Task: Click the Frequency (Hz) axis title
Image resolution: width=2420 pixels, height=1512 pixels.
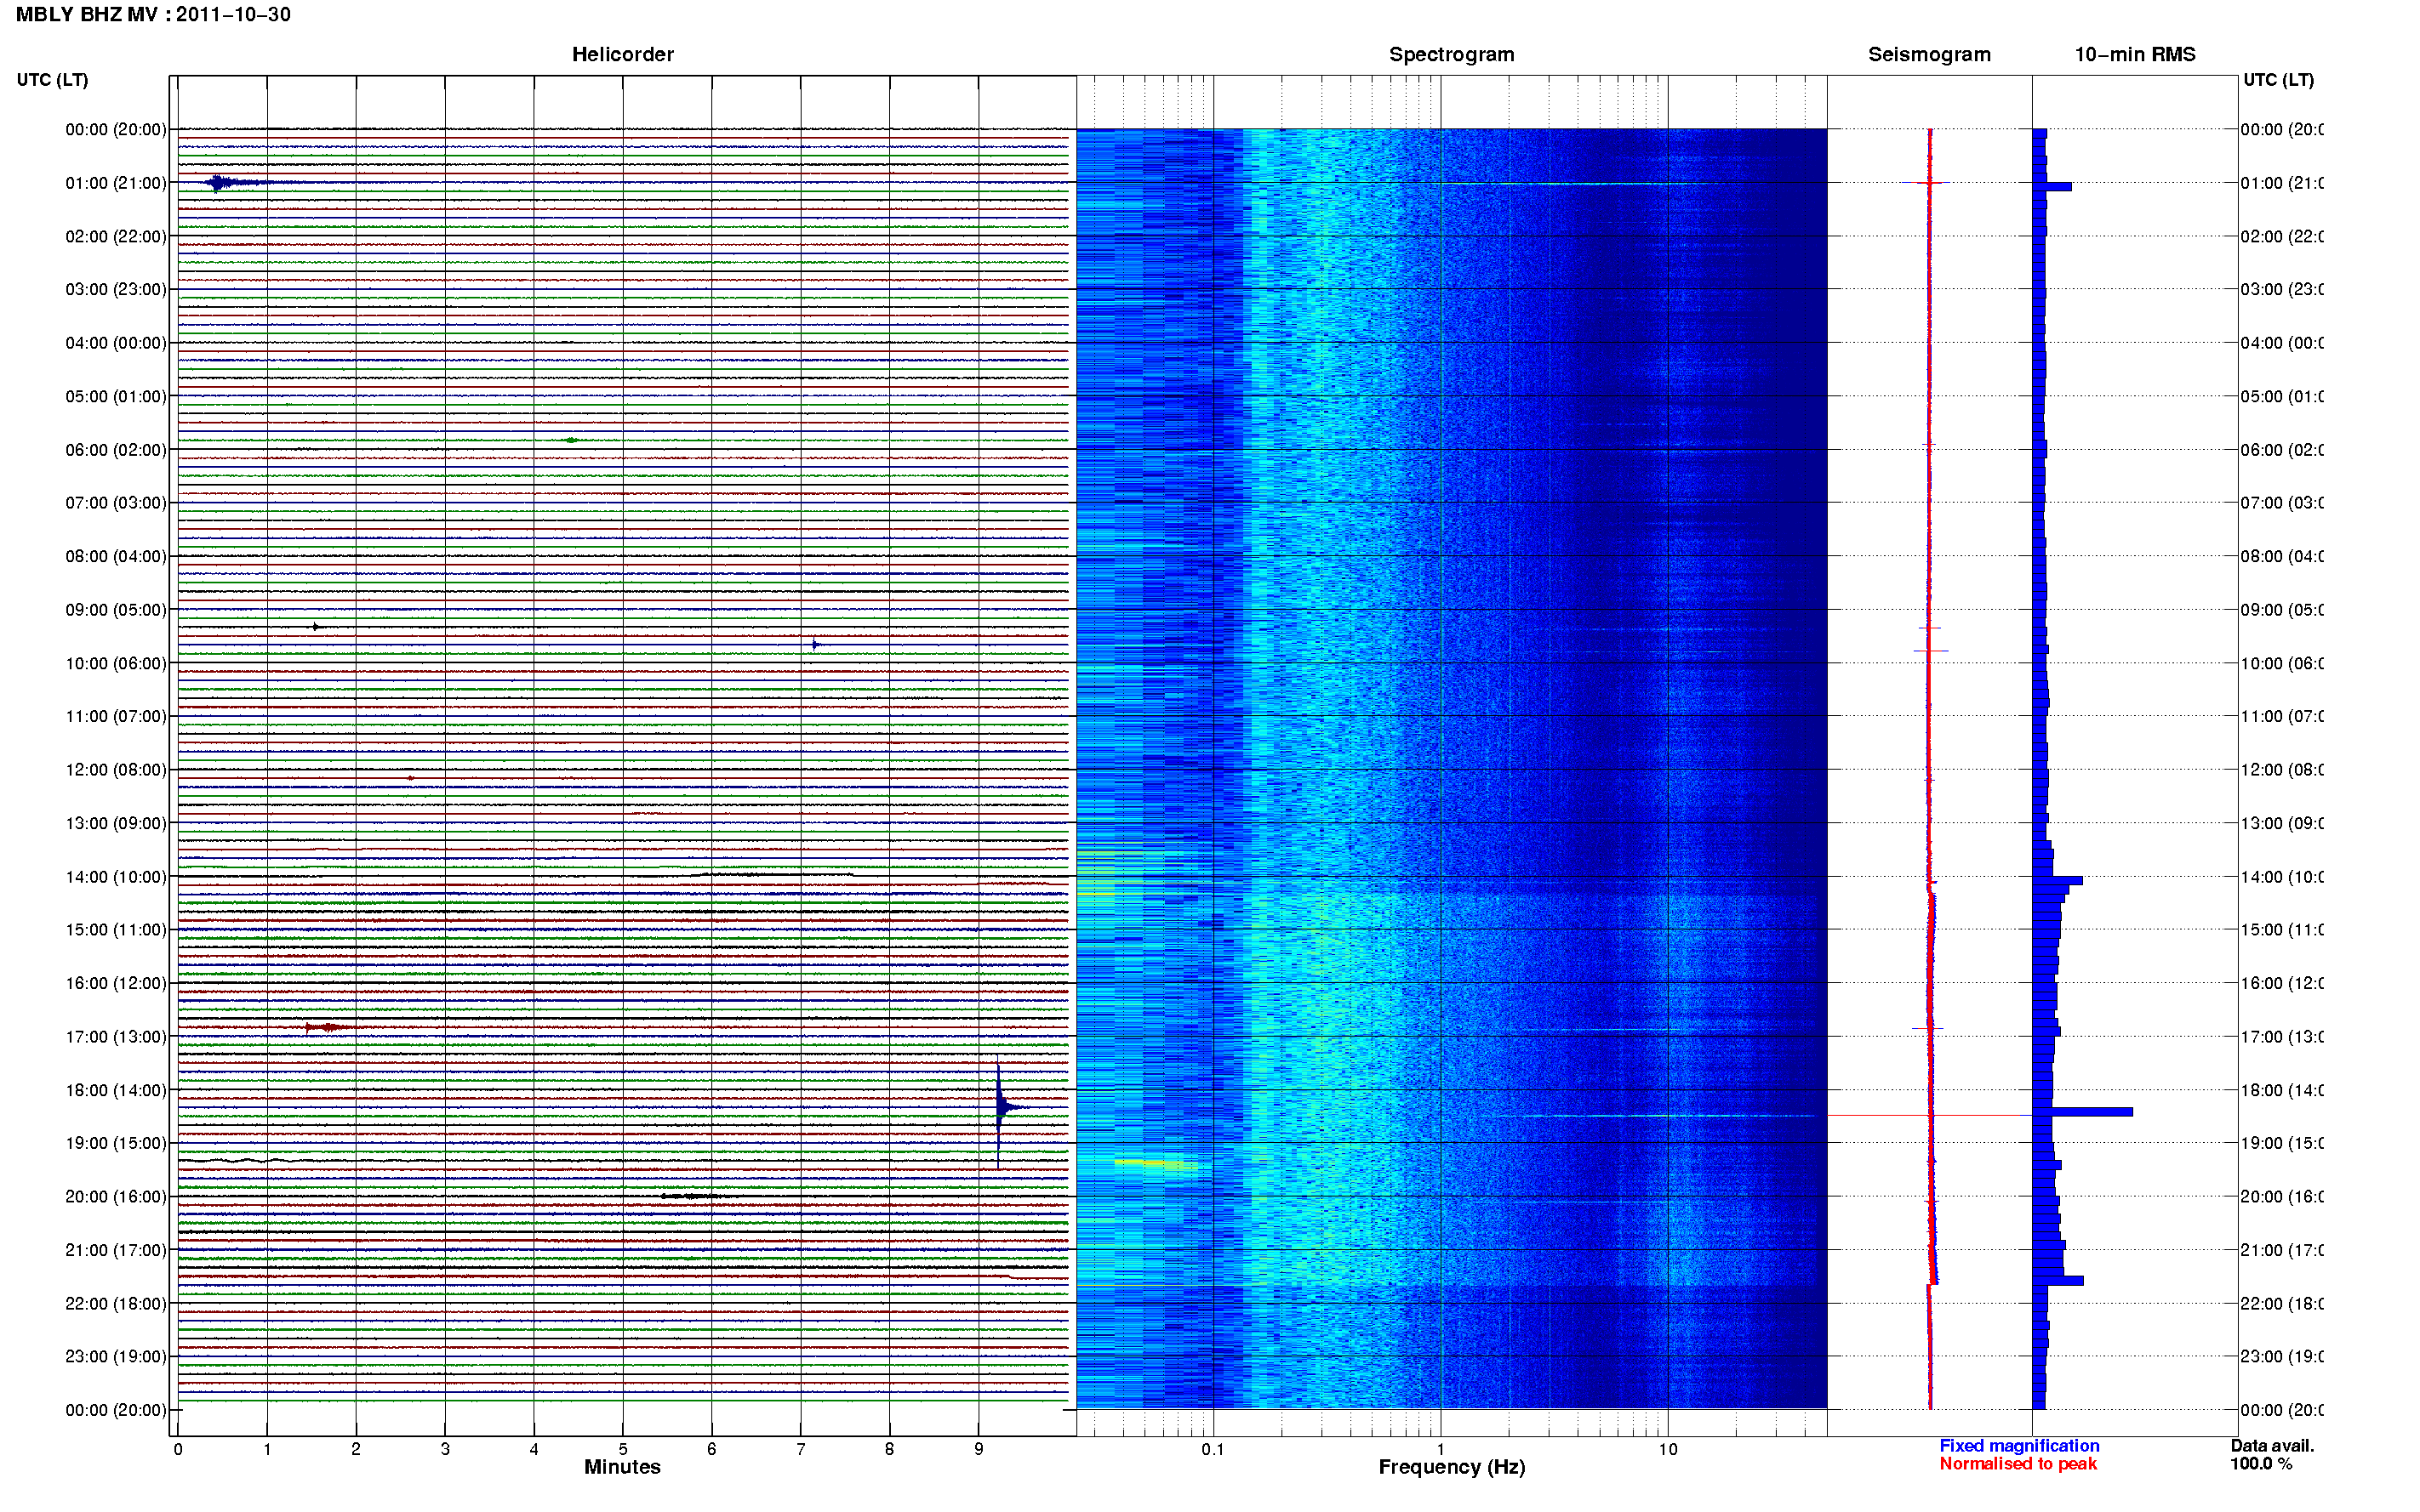Action: coord(1452,1468)
